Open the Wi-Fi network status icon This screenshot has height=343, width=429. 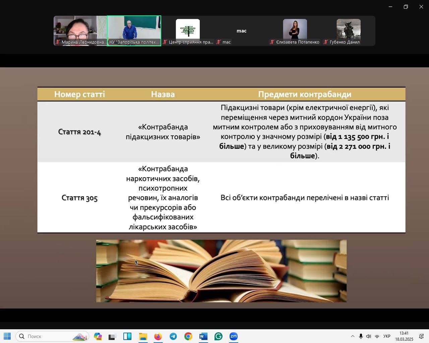[x=377, y=336]
